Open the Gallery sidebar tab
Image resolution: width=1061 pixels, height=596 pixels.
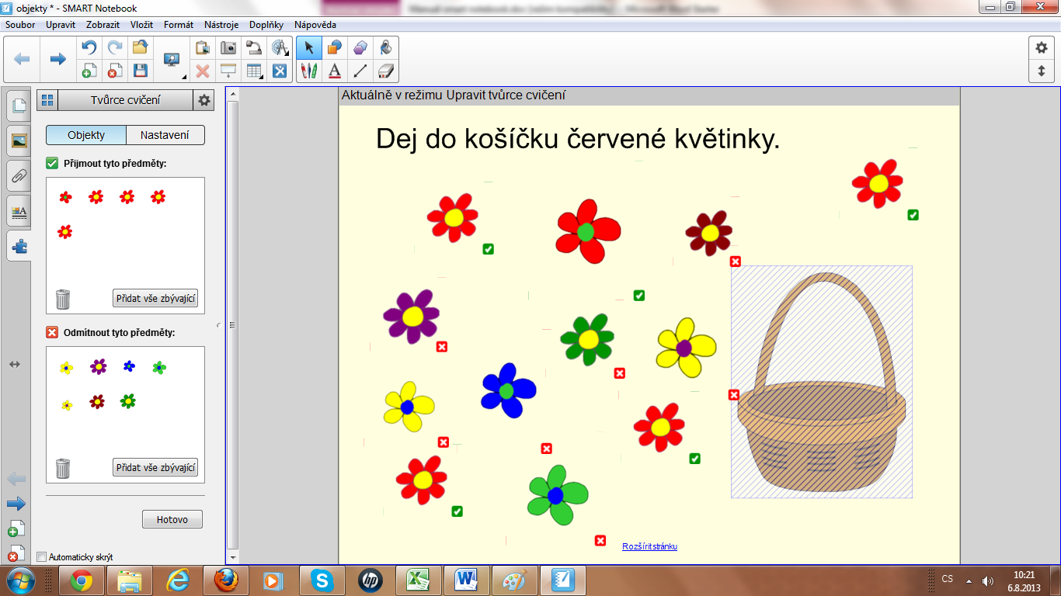[19, 140]
